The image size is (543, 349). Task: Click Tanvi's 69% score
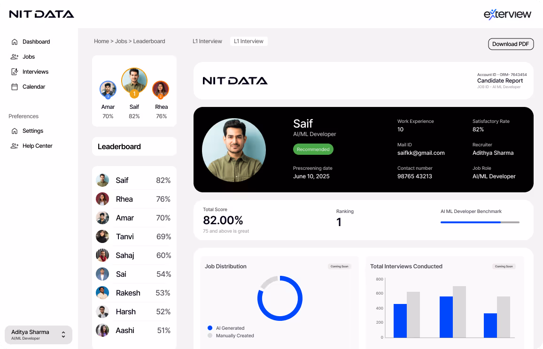(163, 236)
